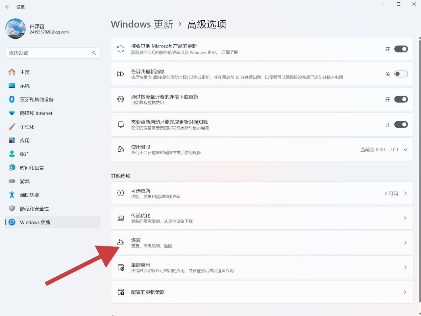
Task: Open 恢复 using its chevron
Action: tap(405, 243)
